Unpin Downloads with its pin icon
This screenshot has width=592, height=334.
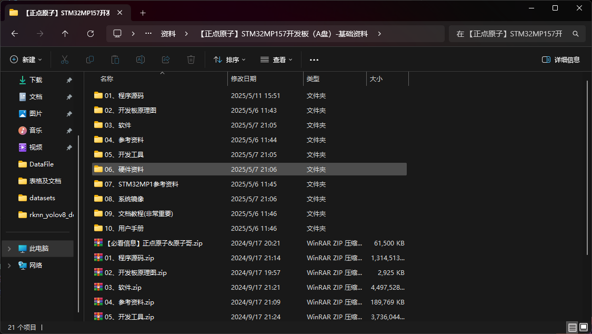tap(69, 80)
